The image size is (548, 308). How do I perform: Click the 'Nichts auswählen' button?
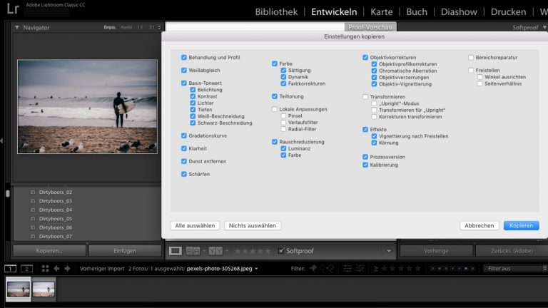tap(253, 225)
